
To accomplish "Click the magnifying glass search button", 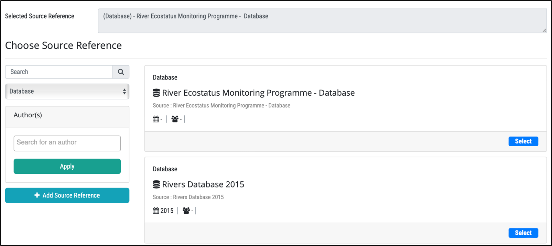I will [x=121, y=72].
